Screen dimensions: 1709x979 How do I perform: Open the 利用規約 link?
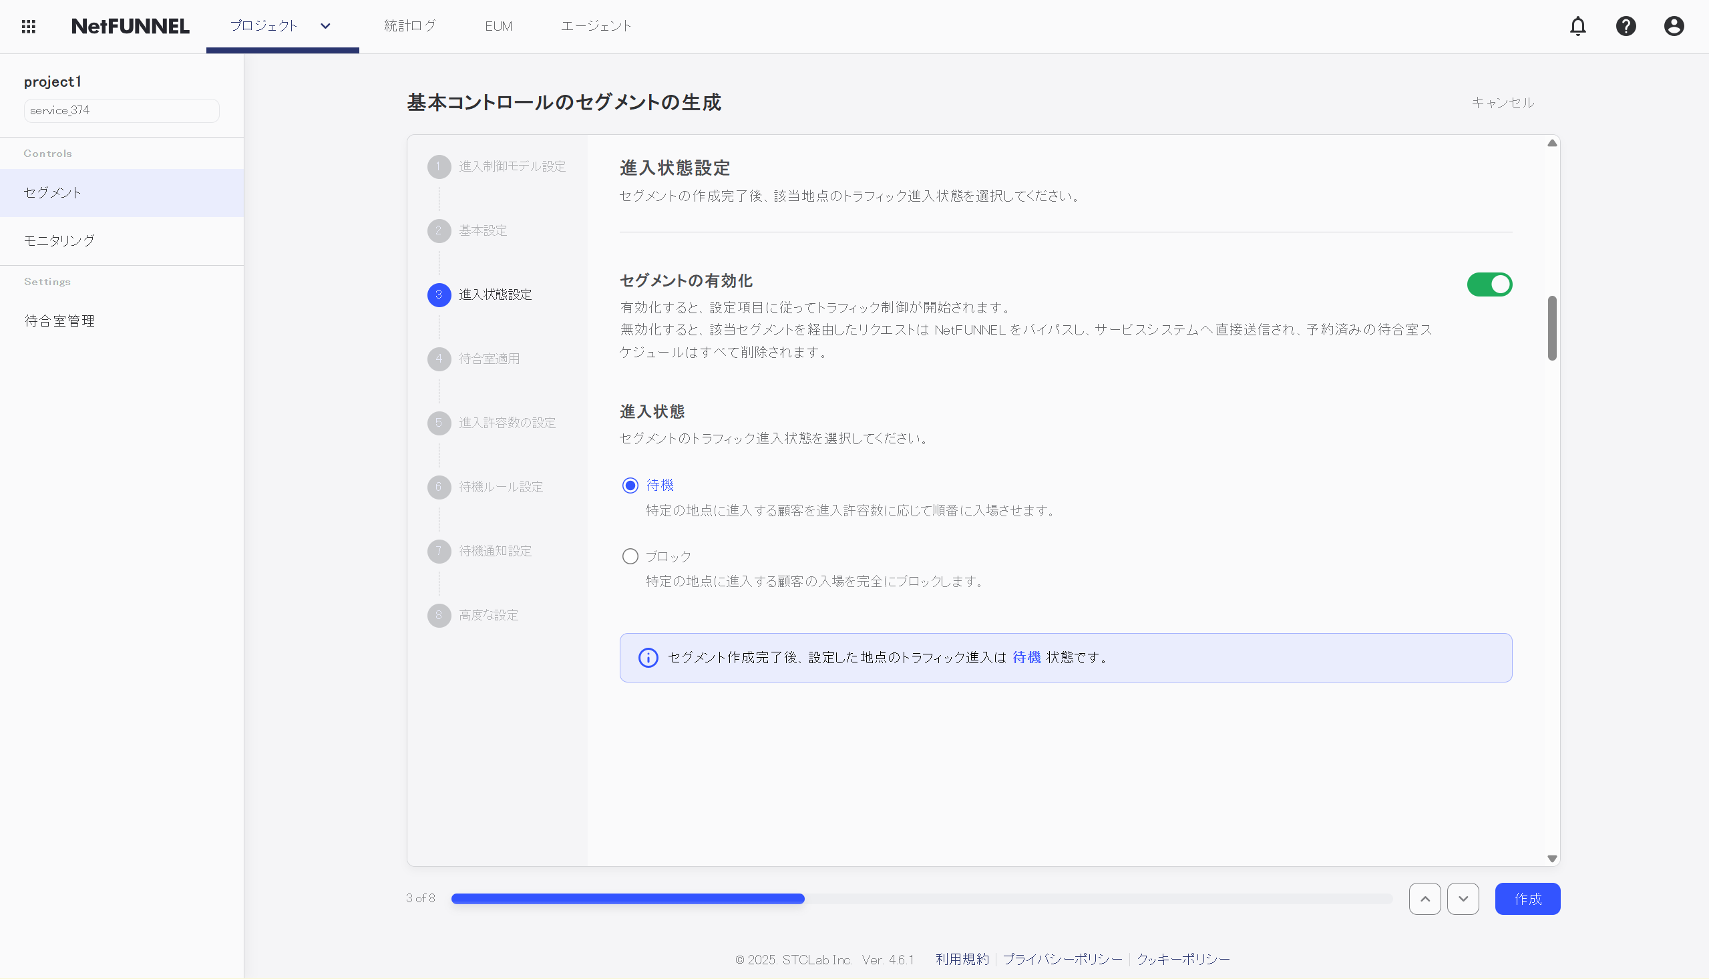coord(962,958)
